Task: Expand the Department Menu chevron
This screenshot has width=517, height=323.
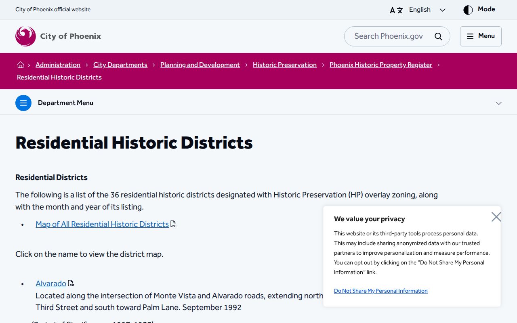Action: [x=499, y=103]
